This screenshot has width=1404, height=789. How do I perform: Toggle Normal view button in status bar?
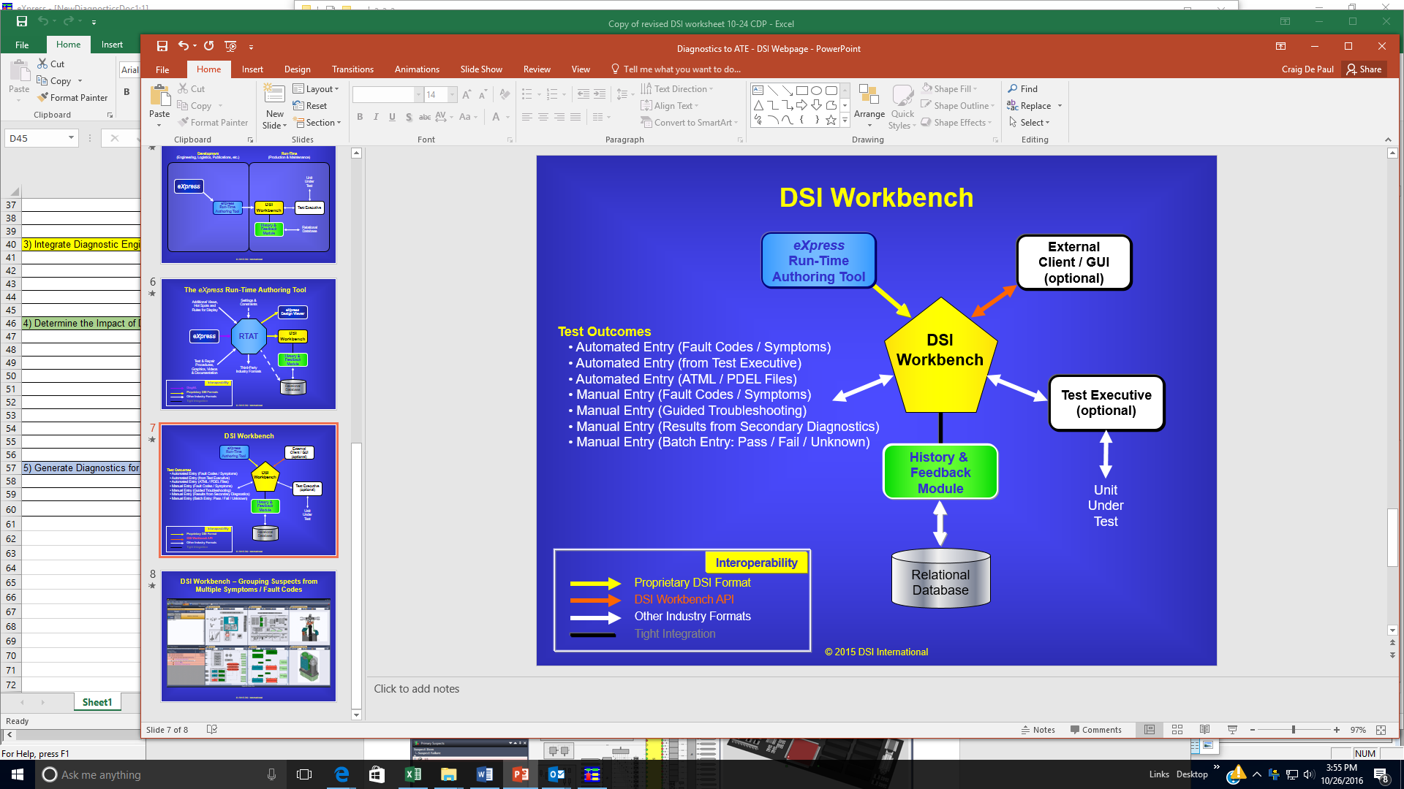(x=1150, y=730)
